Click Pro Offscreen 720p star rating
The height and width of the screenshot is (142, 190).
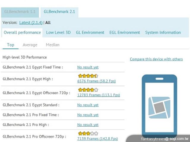[88, 133]
